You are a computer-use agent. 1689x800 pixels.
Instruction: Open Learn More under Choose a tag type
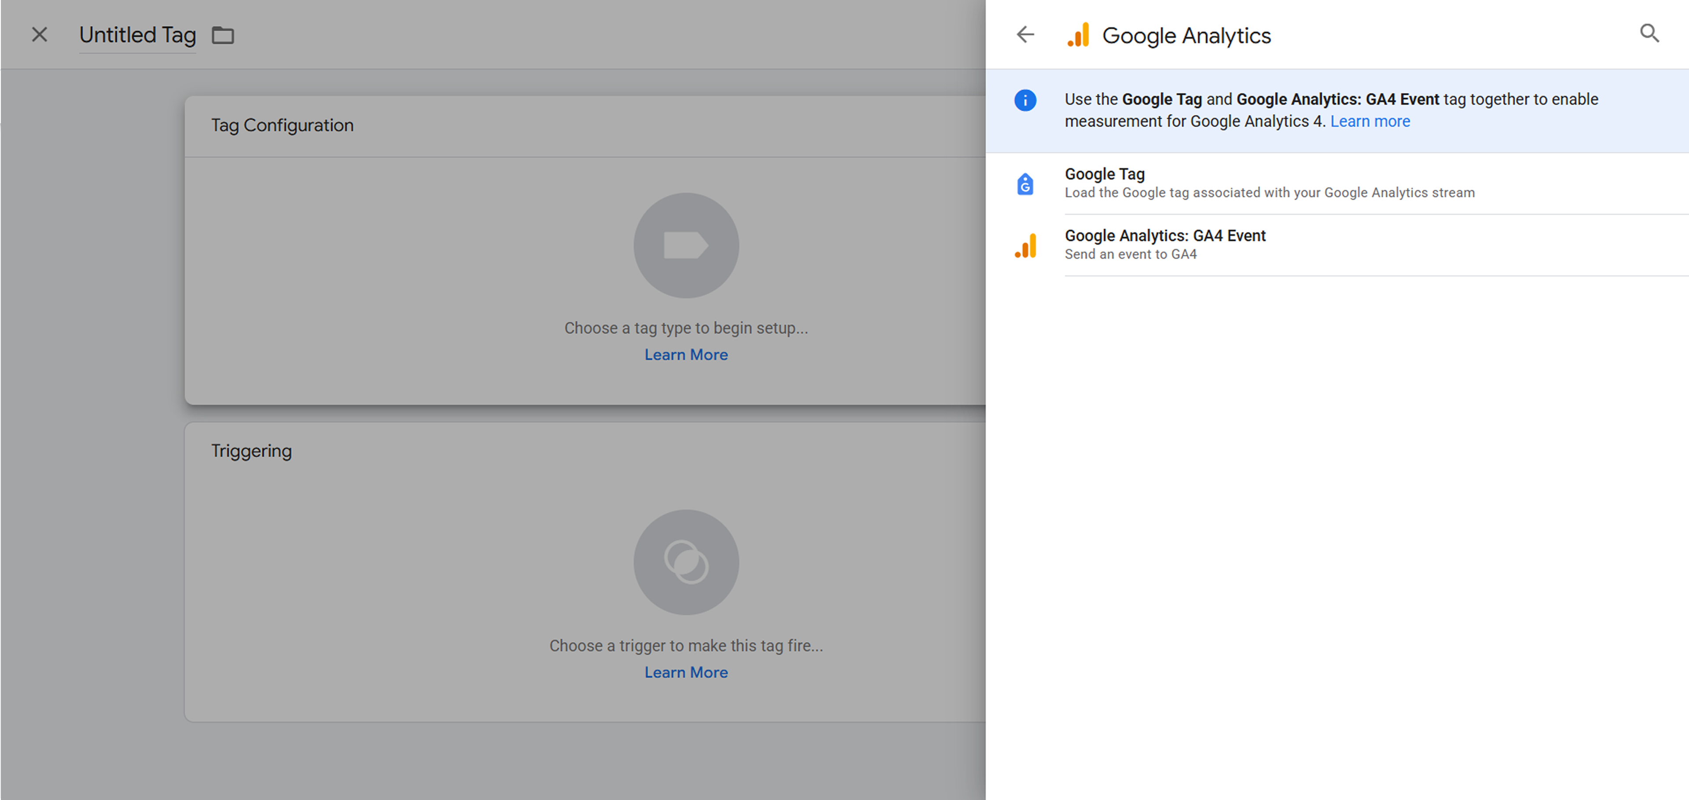686,355
